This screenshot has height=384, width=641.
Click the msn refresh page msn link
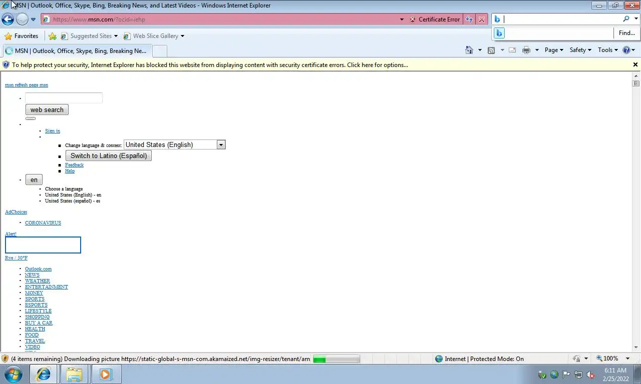coord(27,85)
